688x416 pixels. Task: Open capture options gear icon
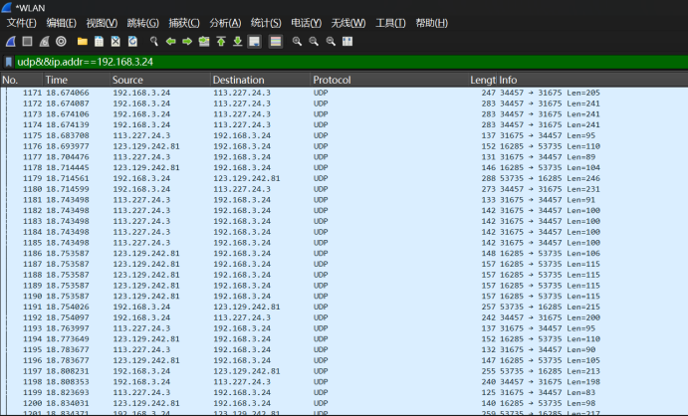tap(61, 41)
